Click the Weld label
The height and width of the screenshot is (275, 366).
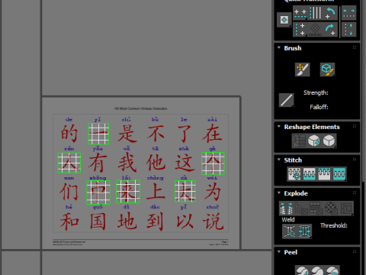(x=288, y=219)
